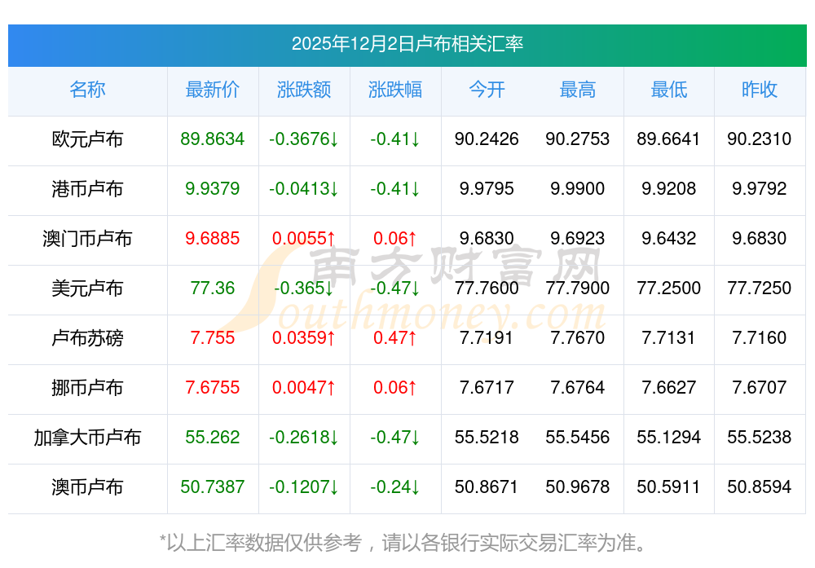Select opening price 90.2426
The height and width of the screenshot is (568, 815).
coord(487,139)
